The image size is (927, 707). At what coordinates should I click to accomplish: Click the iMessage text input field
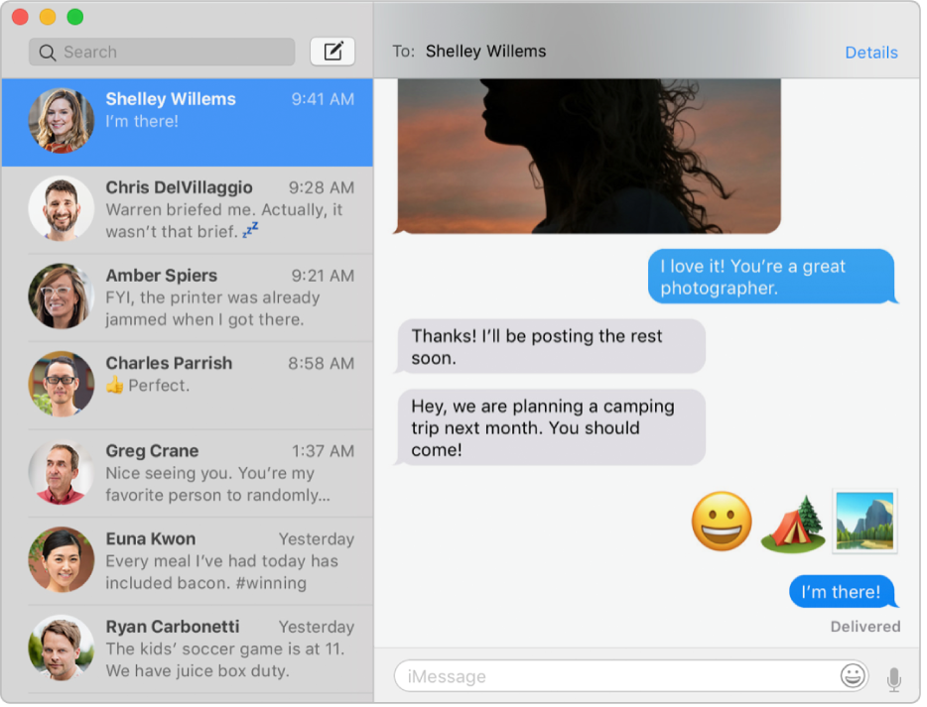[x=630, y=675]
